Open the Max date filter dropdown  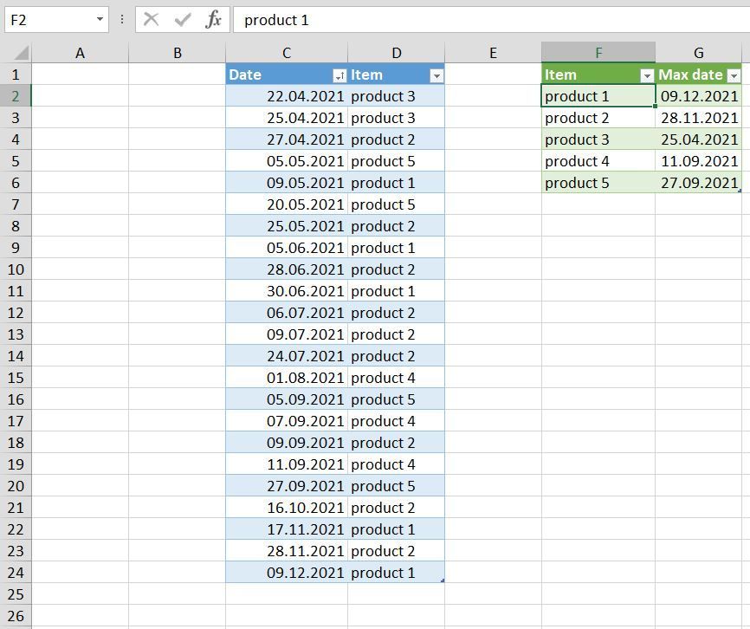click(x=734, y=75)
